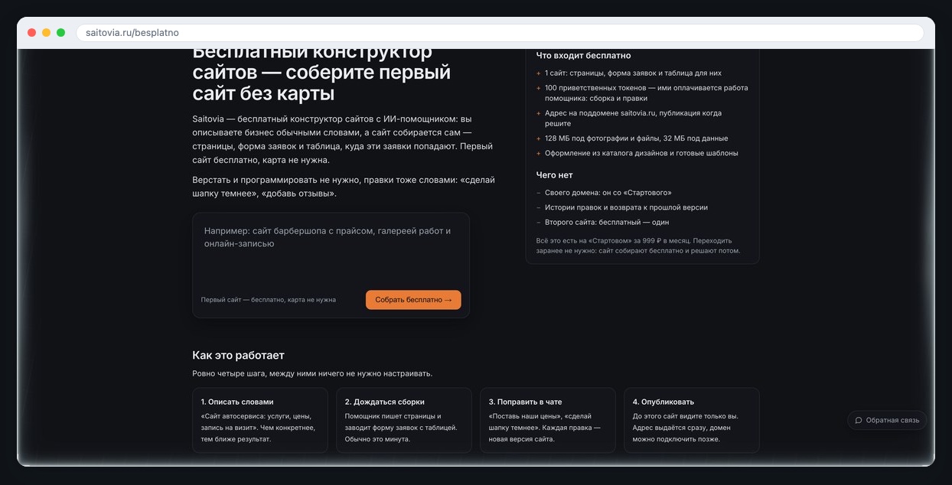Click the «Что входит бесплатно» heading
The width and height of the screenshot is (952, 485).
(583, 56)
